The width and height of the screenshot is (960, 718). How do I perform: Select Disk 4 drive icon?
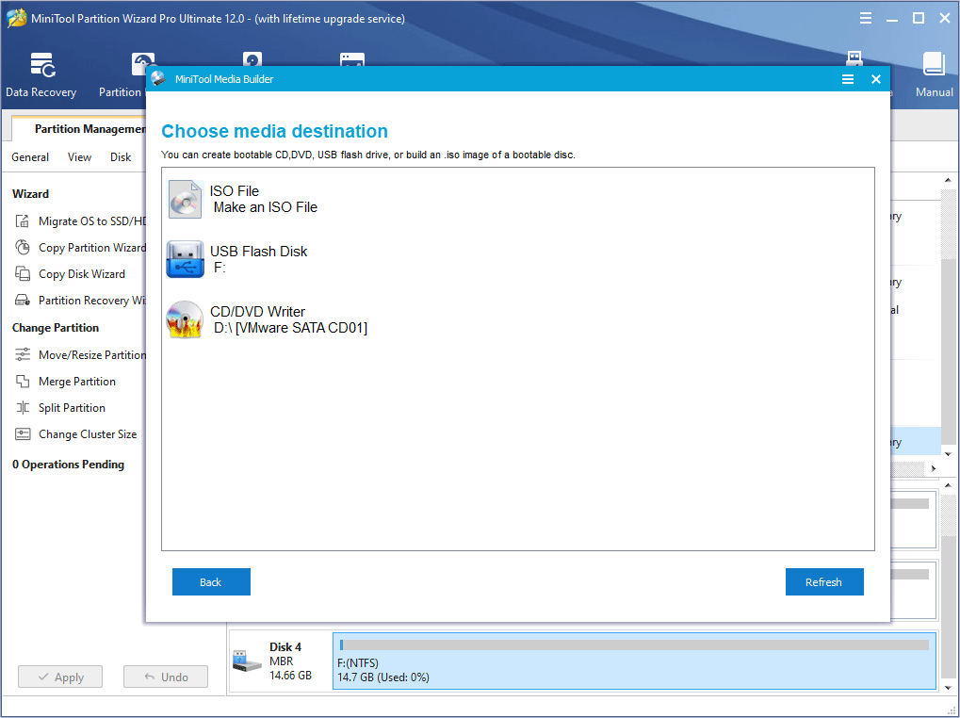248,661
